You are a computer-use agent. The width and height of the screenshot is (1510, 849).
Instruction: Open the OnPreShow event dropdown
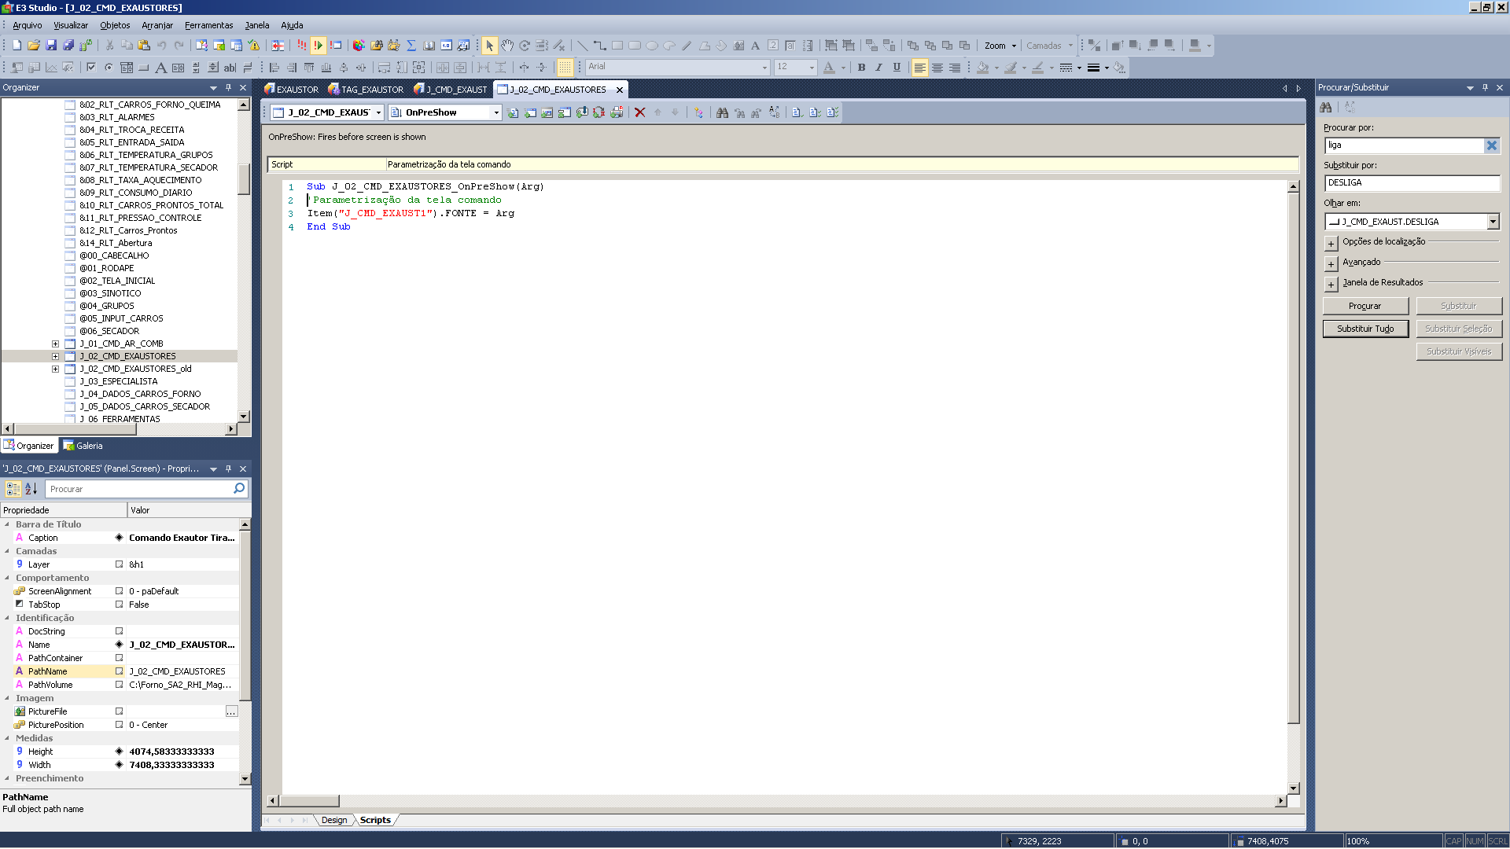pyautogui.click(x=496, y=112)
